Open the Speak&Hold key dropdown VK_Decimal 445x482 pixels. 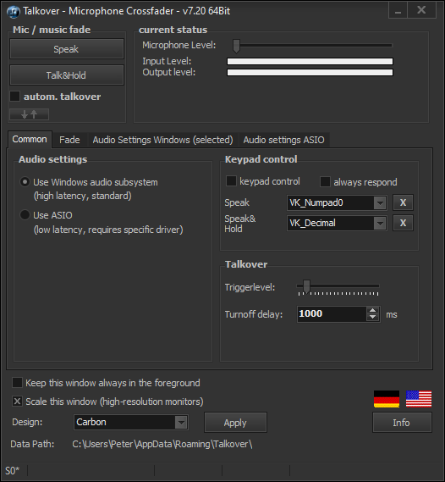tap(380, 223)
